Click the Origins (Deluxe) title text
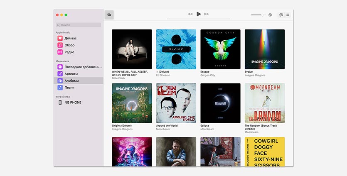Image resolution: width=347 pixels, height=176 pixels. coord(122,126)
